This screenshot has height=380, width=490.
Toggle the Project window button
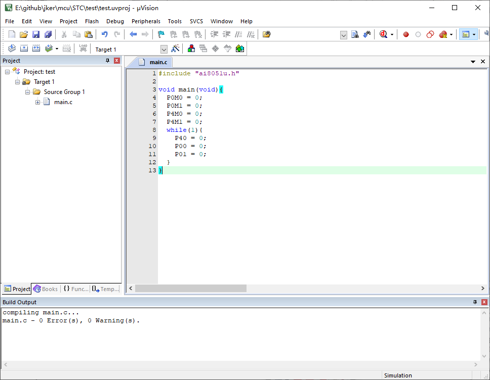(466, 34)
